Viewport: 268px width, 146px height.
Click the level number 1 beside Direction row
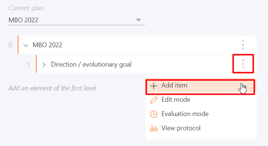(28, 64)
